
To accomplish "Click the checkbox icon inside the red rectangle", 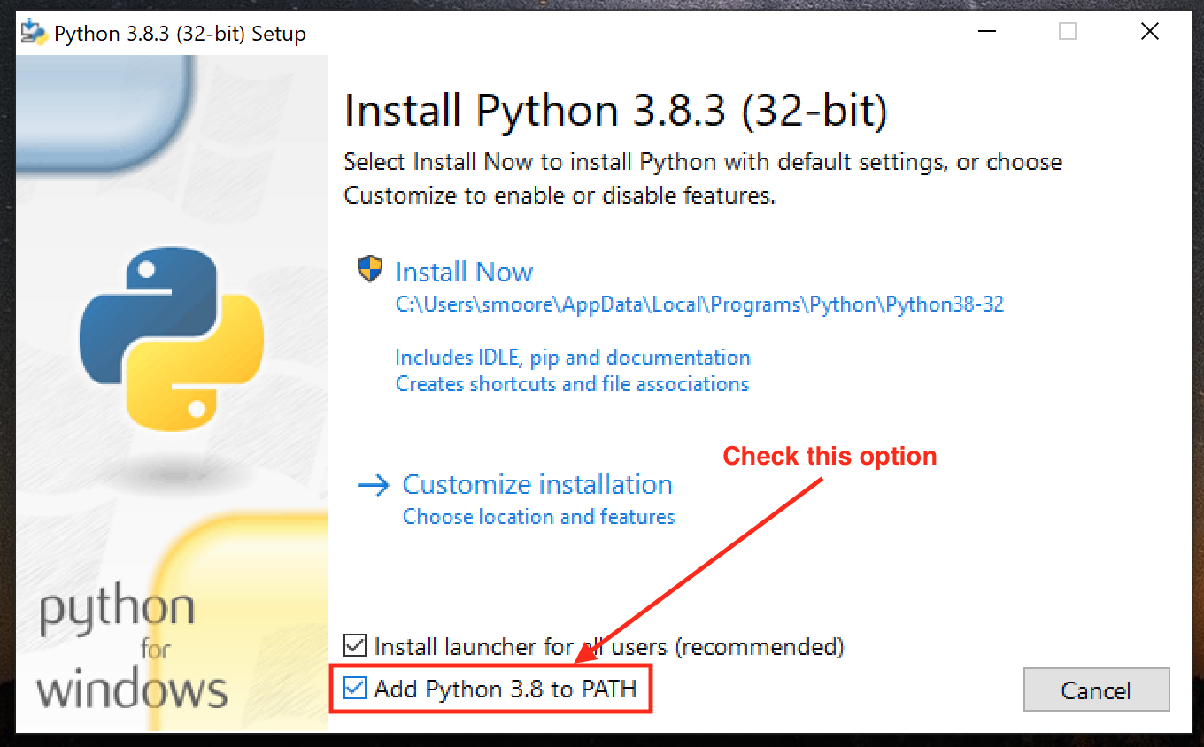I will [x=355, y=688].
